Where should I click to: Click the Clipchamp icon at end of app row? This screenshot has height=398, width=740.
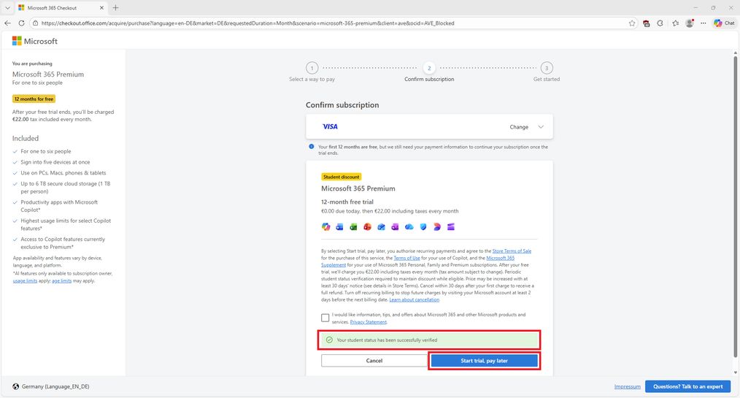[451, 227]
